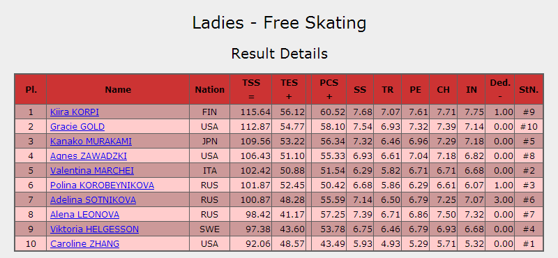
Task: Open Caroline ZHANG skater link
Action: (x=84, y=244)
